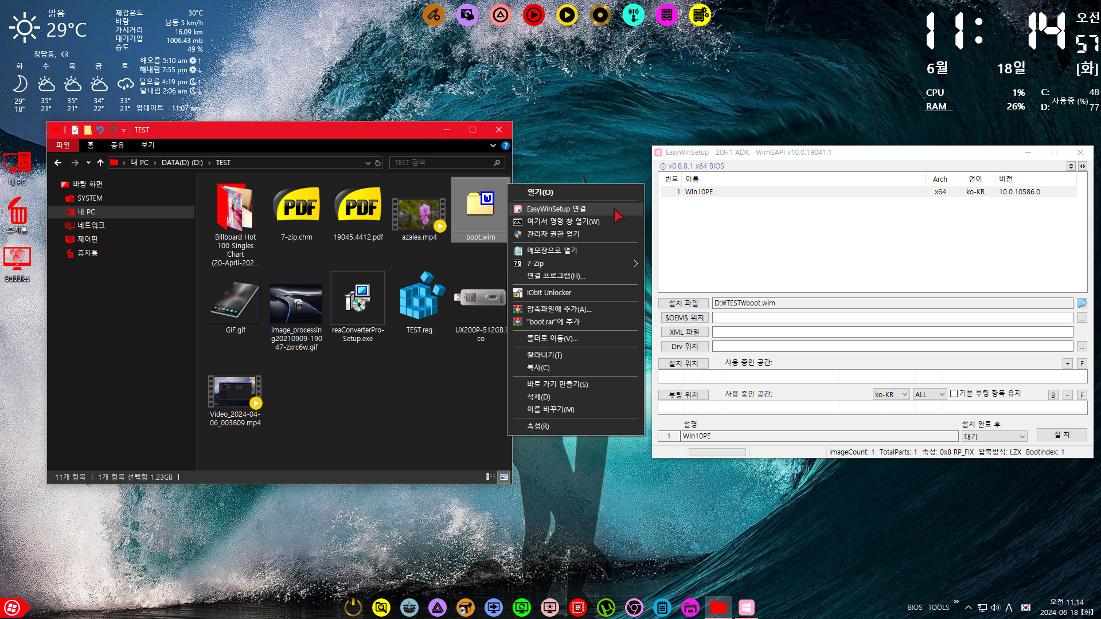Click the $OEM$ 위치 button

[684, 318]
